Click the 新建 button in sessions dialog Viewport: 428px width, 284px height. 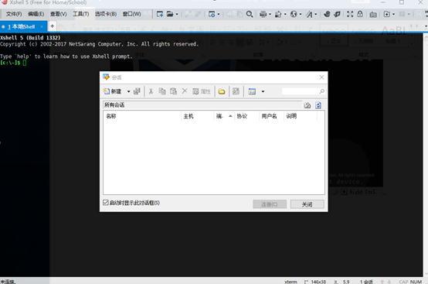pos(112,91)
